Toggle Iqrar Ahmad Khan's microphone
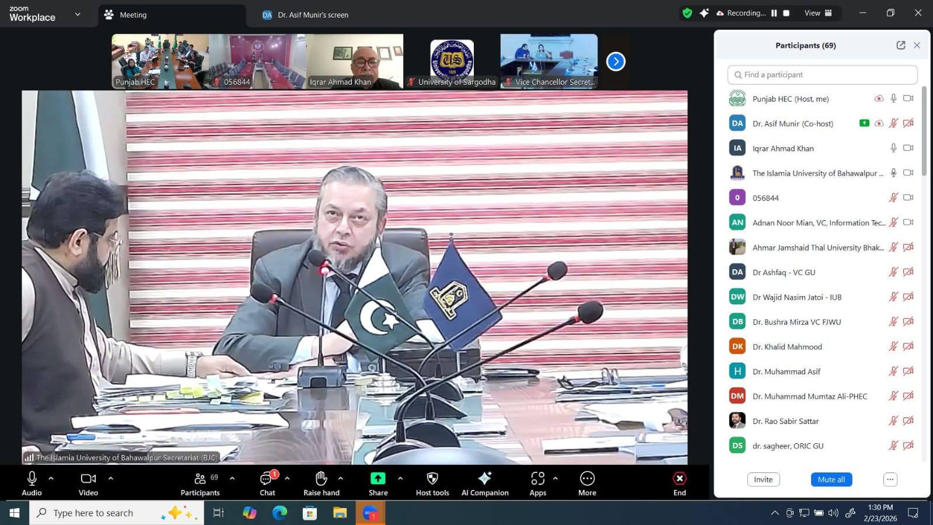The height and width of the screenshot is (525, 933). click(893, 148)
